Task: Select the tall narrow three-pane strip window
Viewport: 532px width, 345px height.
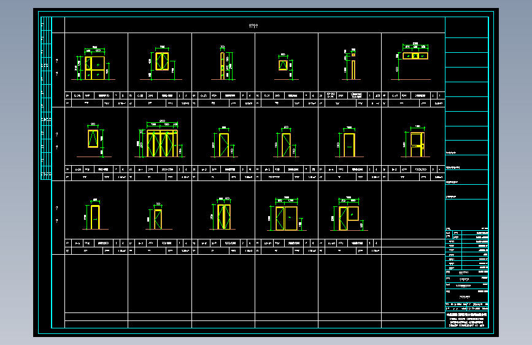Action: 222,66
